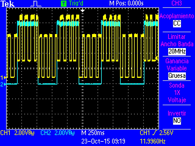Click the rising edge trigger slope symbol
Viewport: 195px width, 146px height.
click(153, 133)
